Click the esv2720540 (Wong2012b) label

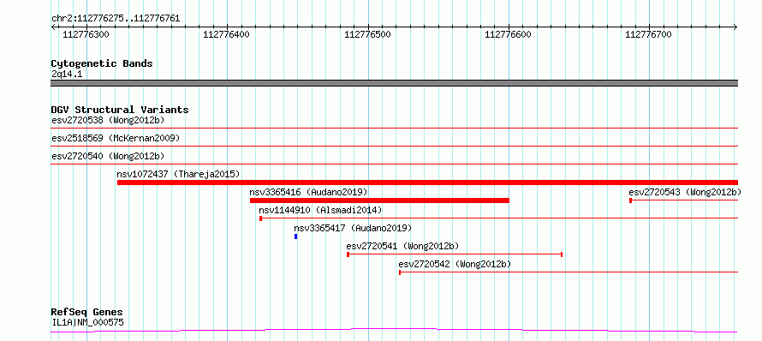(109, 156)
